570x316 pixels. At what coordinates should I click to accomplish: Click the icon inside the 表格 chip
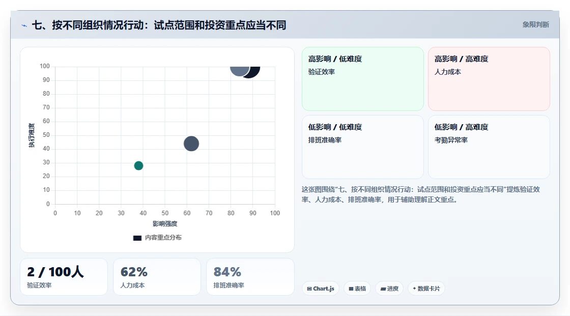pos(351,289)
